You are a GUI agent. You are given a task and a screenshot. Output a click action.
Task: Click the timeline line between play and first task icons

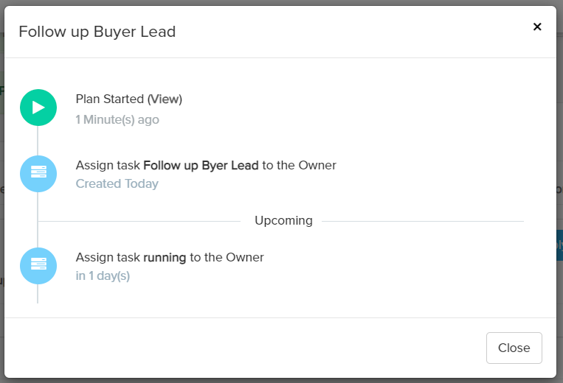[38, 141]
